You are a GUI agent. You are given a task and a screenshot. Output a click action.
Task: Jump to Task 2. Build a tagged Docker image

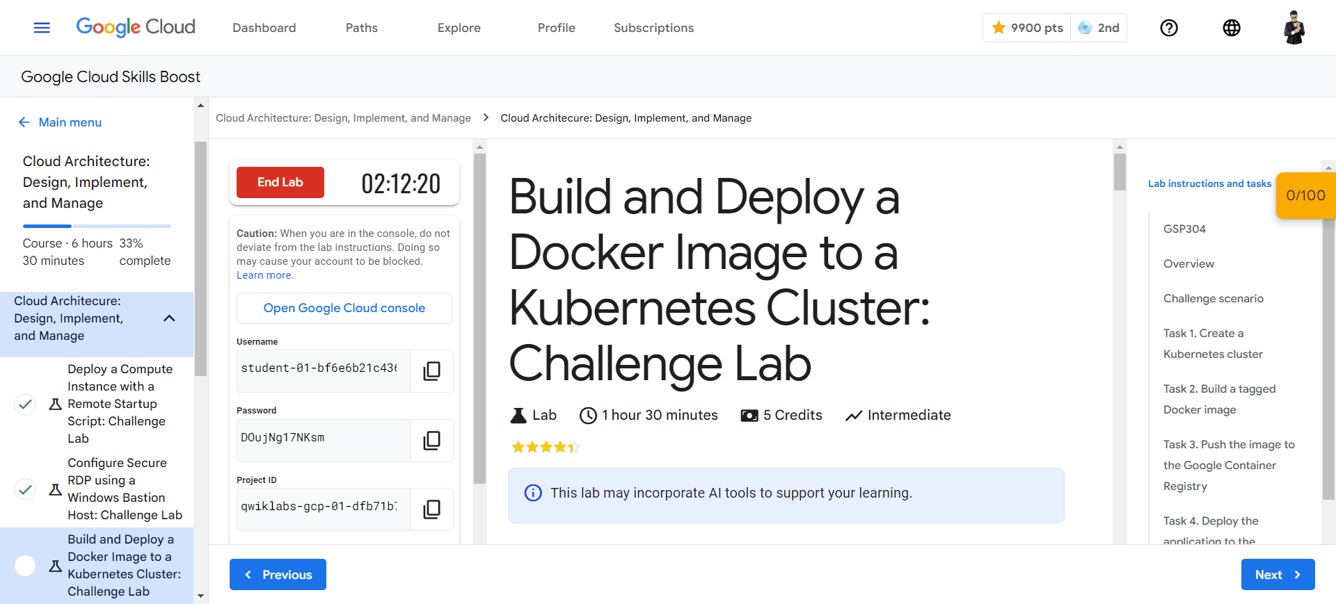(x=1219, y=399)
